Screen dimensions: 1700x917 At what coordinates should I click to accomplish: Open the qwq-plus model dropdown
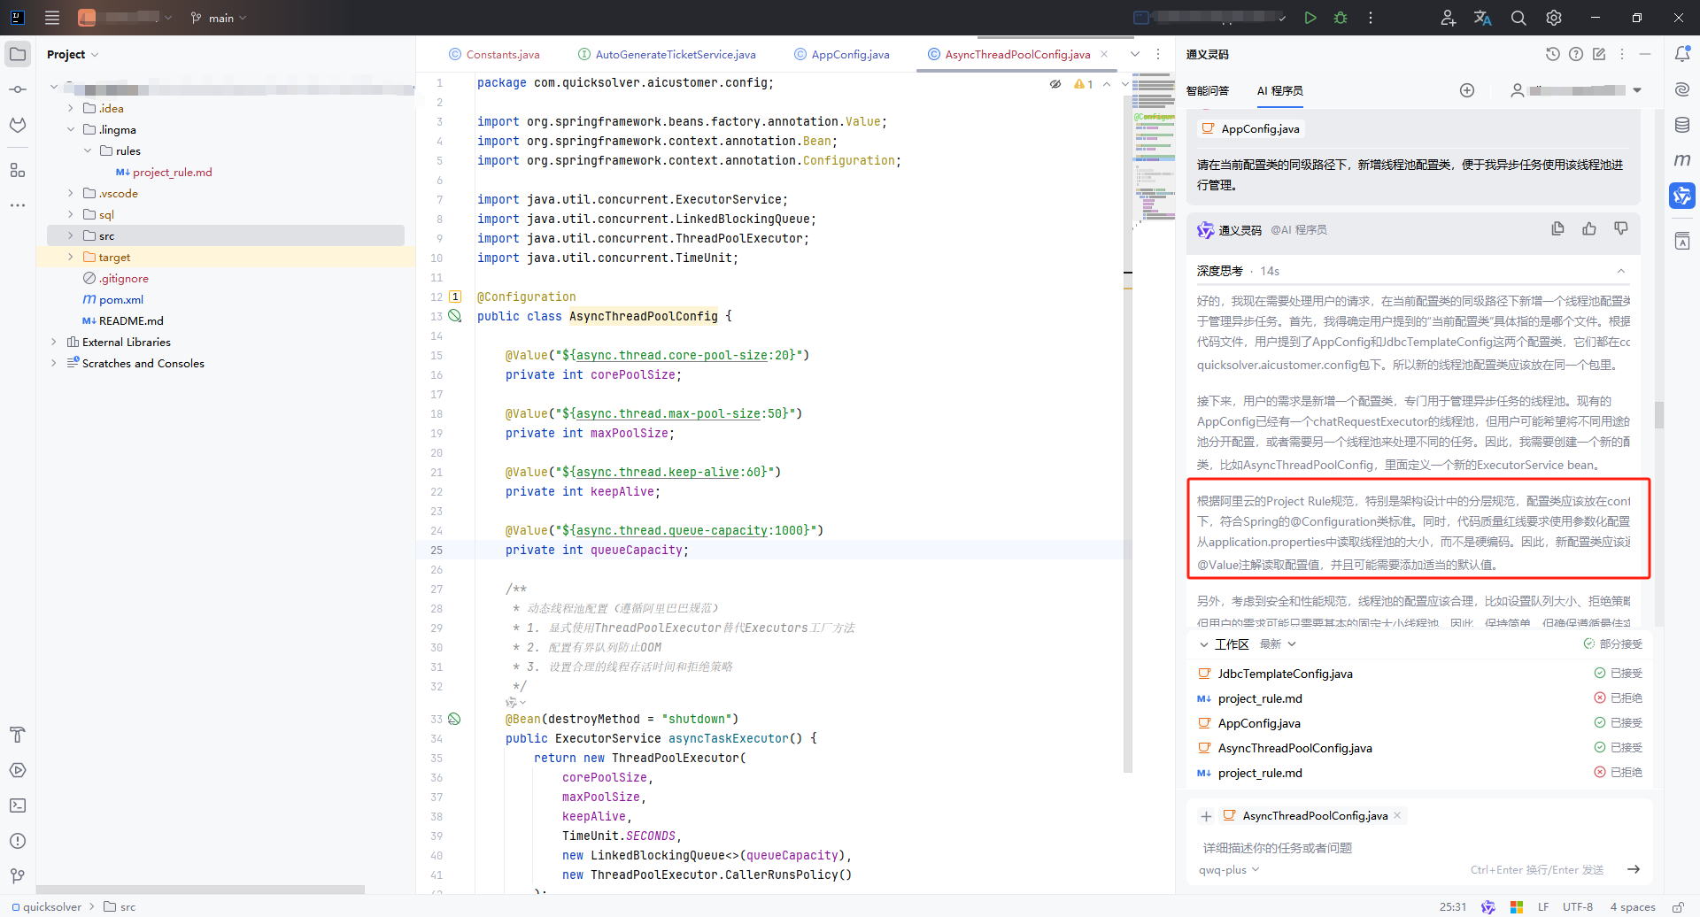(x=1229, y=870)
